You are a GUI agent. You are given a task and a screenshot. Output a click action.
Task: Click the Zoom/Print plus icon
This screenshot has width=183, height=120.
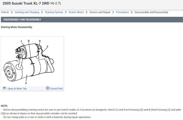click(48, 88)
